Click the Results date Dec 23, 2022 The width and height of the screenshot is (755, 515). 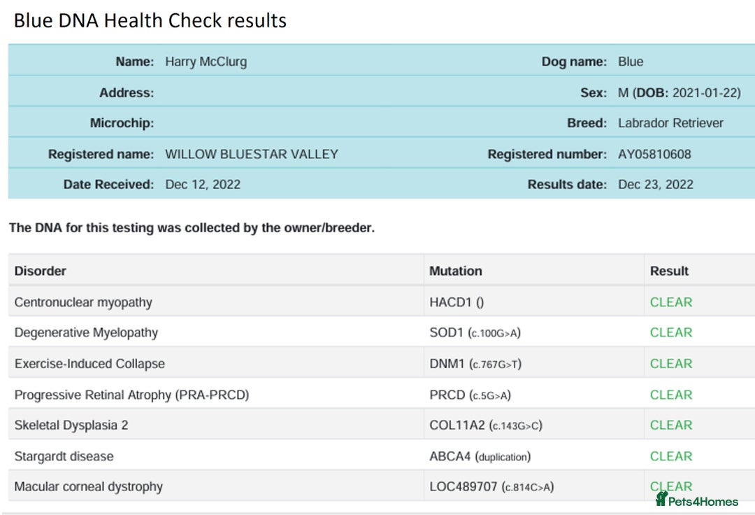pos(656,185)
